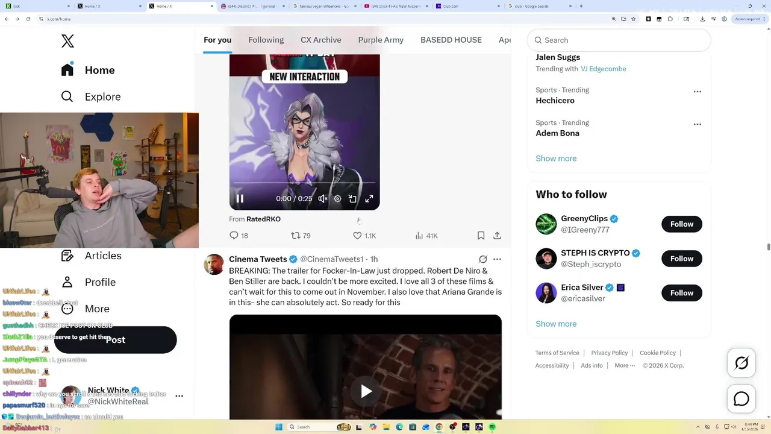This screenshot has width=771, height=434.
Task: Open the X logo home link
Action: coord(67,41)
